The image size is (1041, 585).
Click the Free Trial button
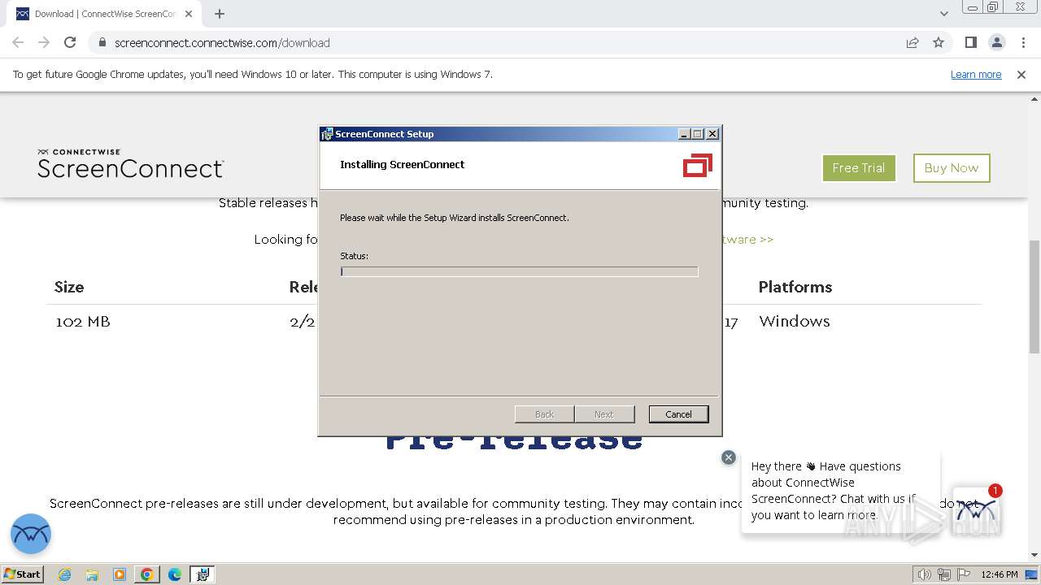point(859,167)
